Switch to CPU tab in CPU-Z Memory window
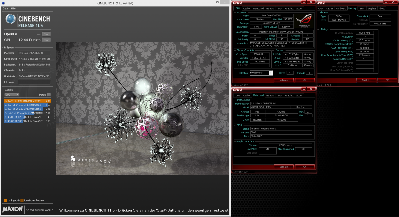 pos(321,8)
